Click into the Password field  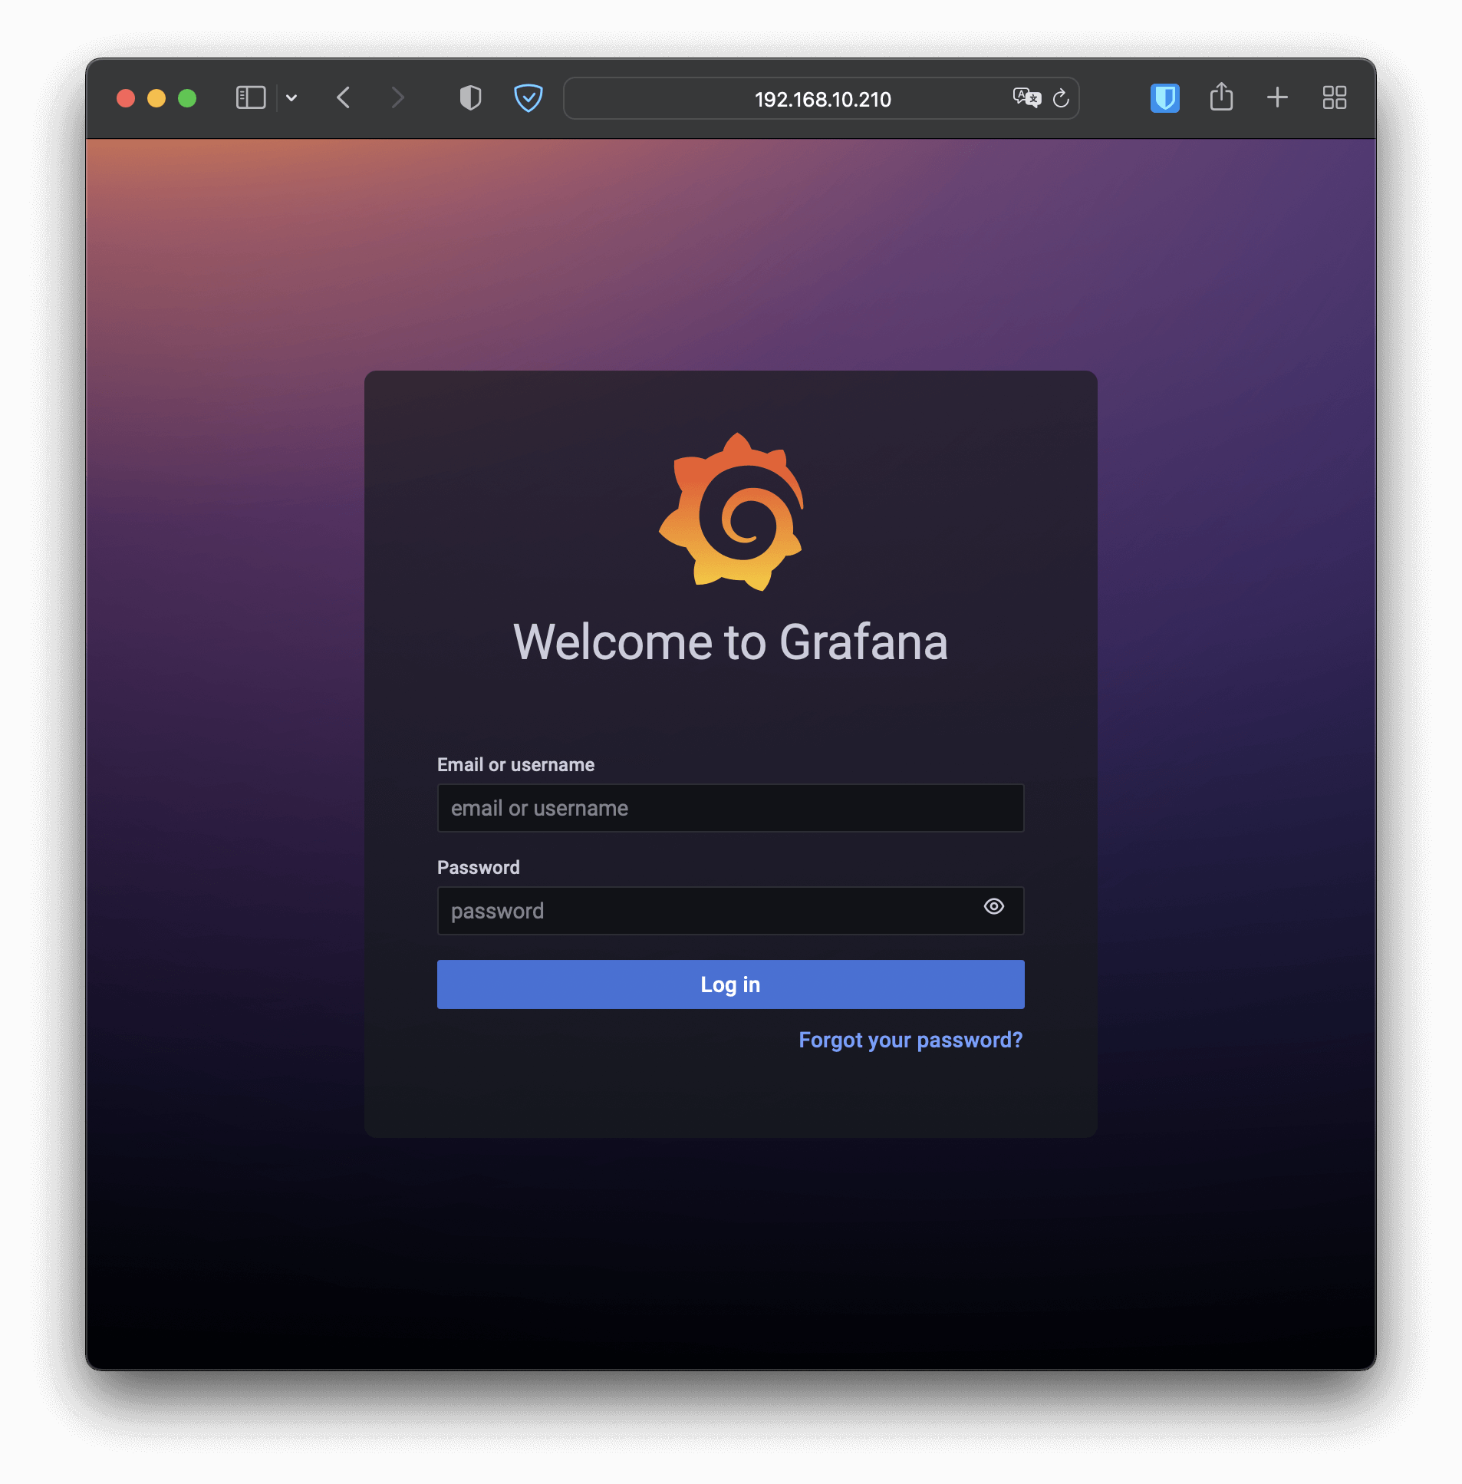point(706,911)
